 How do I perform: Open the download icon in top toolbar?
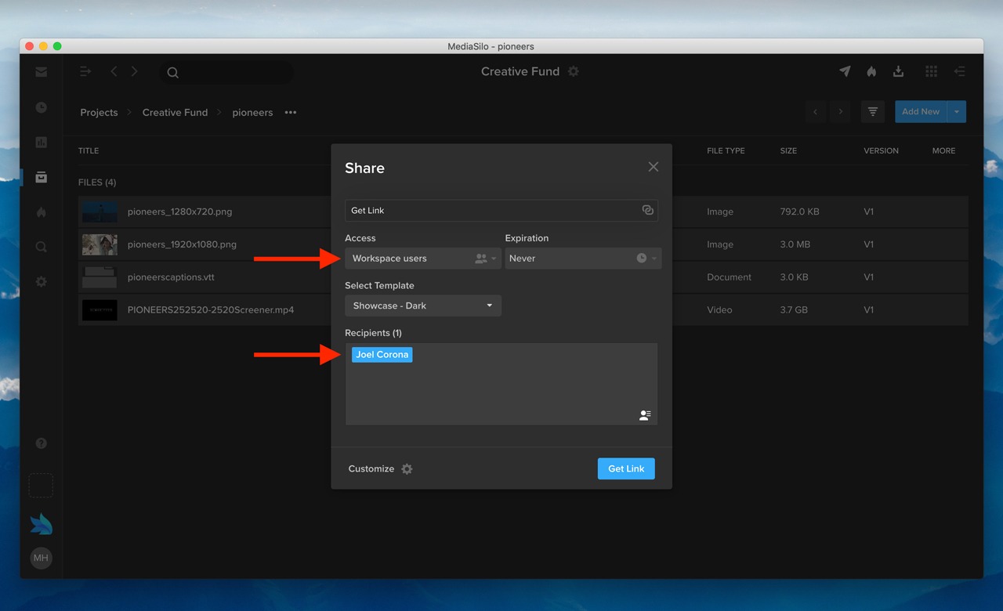tap(898, 71)
